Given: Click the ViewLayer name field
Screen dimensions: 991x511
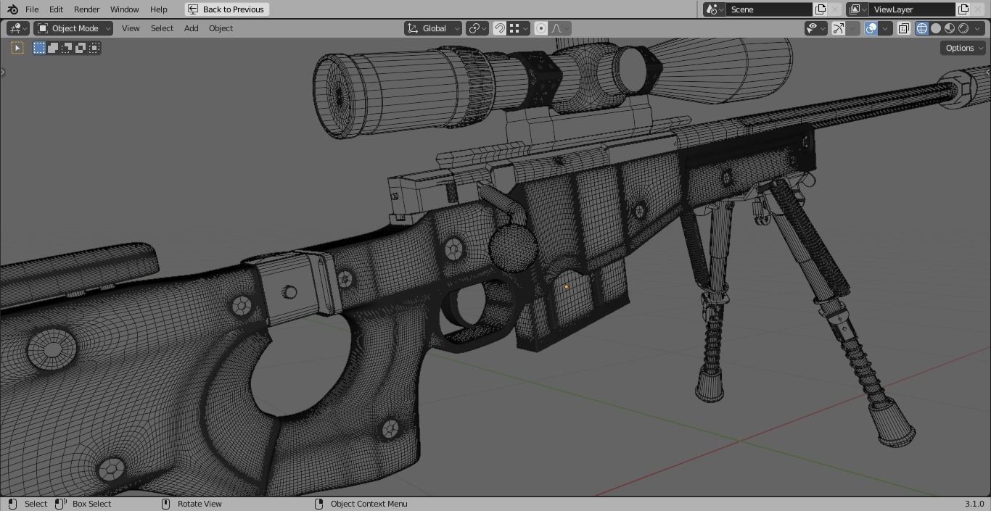Looking at the screenshot, I should [913, 9].
